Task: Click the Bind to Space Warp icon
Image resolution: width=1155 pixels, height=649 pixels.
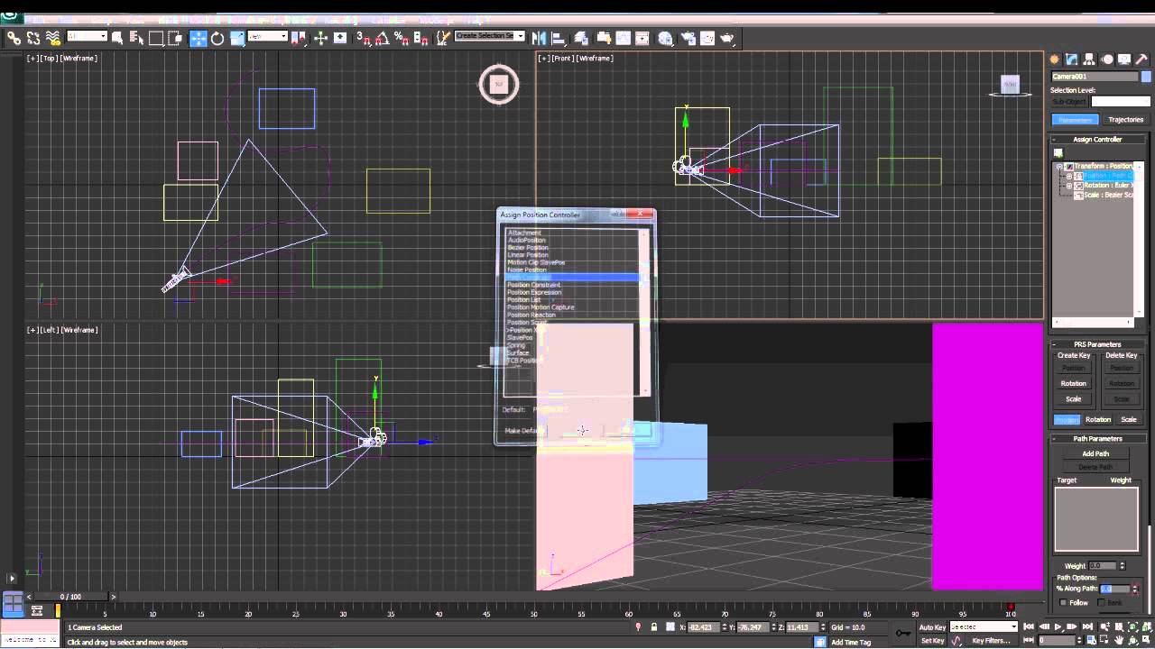Action: (x=53, y=38)
